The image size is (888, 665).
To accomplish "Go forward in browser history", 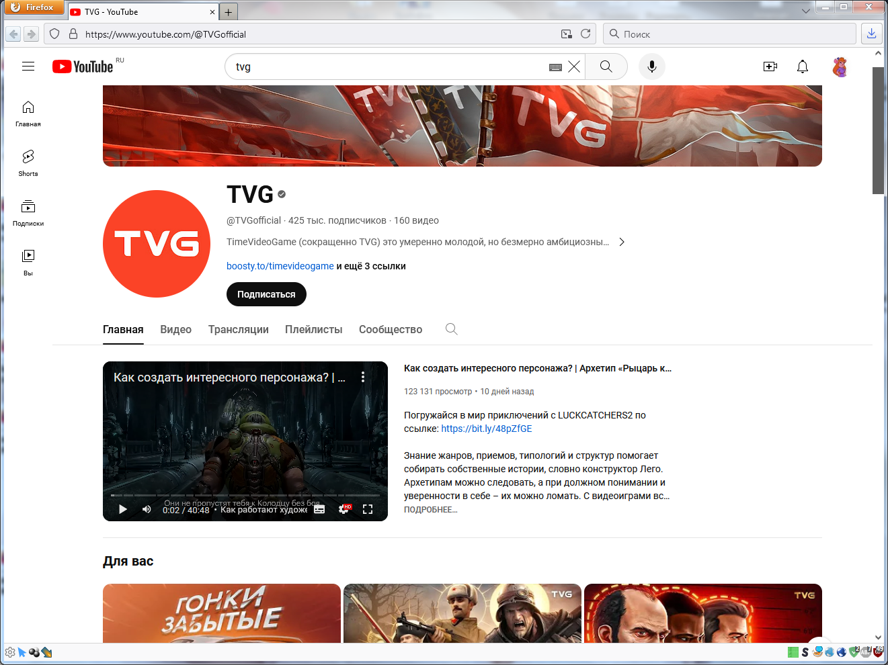I will point(31,34).
